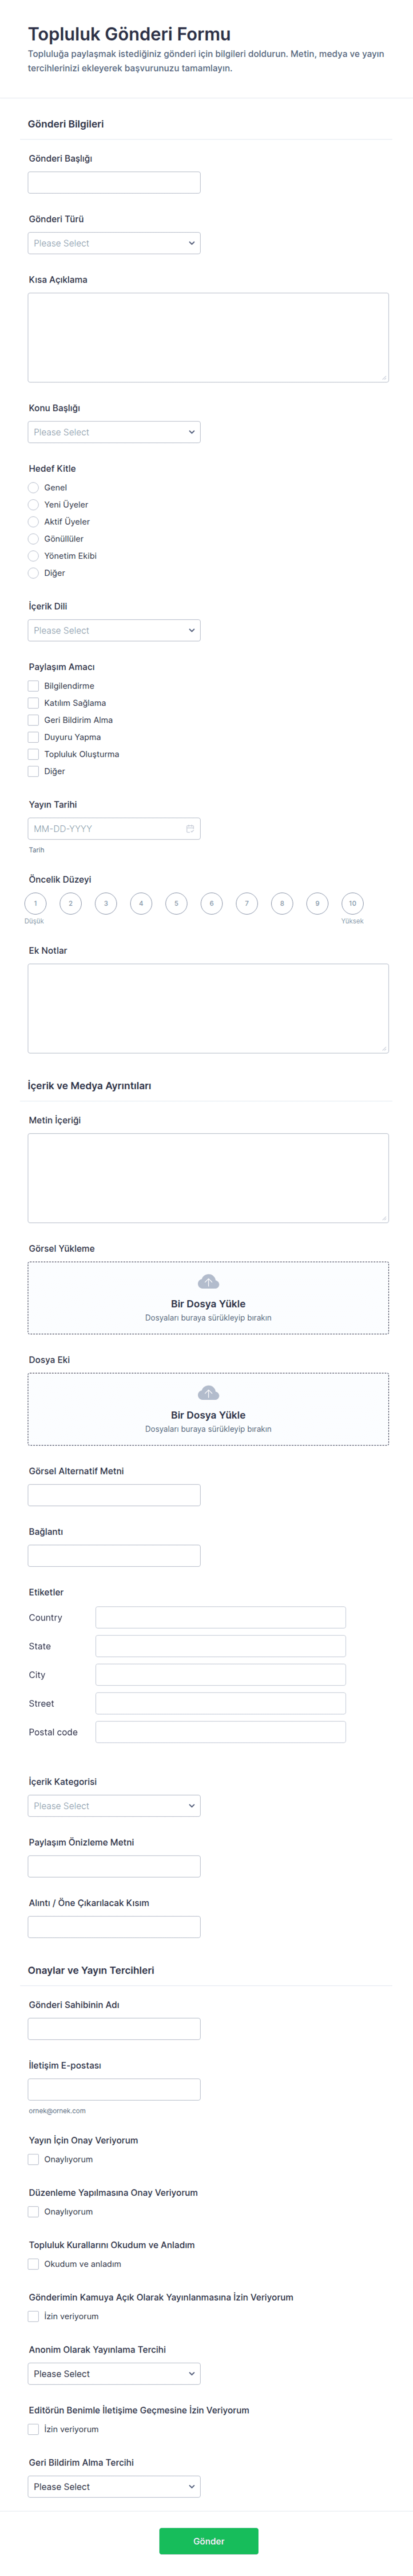The height and width of the screenshot is (2576, 413).
Task: Open the İçerik Dili select menu
Action: tap(114, 630)
